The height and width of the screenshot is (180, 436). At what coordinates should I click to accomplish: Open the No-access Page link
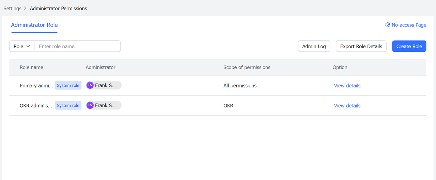pos(409,25)
